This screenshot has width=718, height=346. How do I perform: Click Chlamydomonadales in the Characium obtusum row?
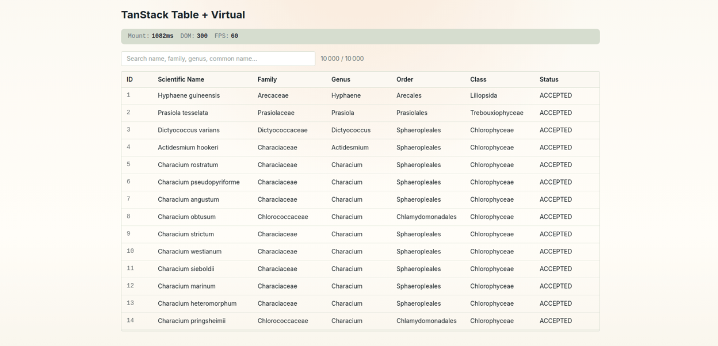point(426,217)
